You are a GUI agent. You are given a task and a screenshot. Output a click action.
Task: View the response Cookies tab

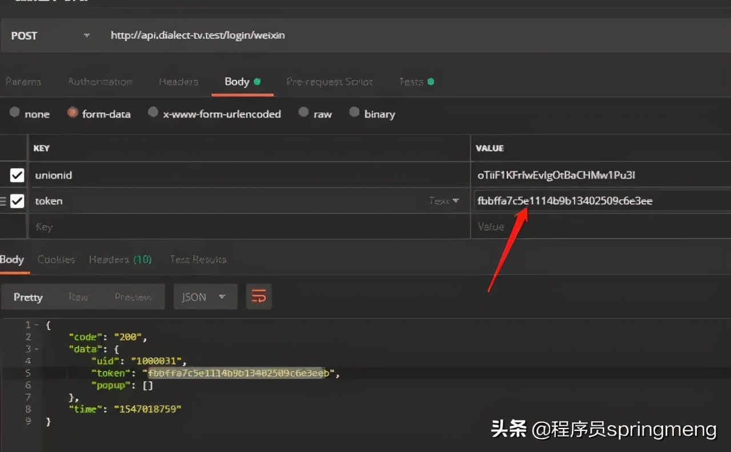[56, 260]
